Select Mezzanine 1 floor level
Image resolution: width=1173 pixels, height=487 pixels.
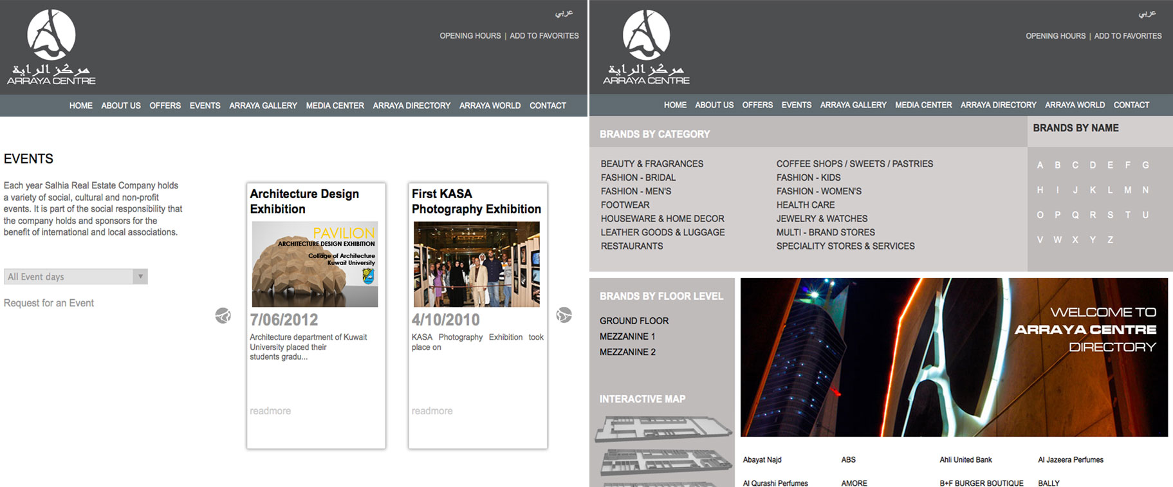click(627, 336)
